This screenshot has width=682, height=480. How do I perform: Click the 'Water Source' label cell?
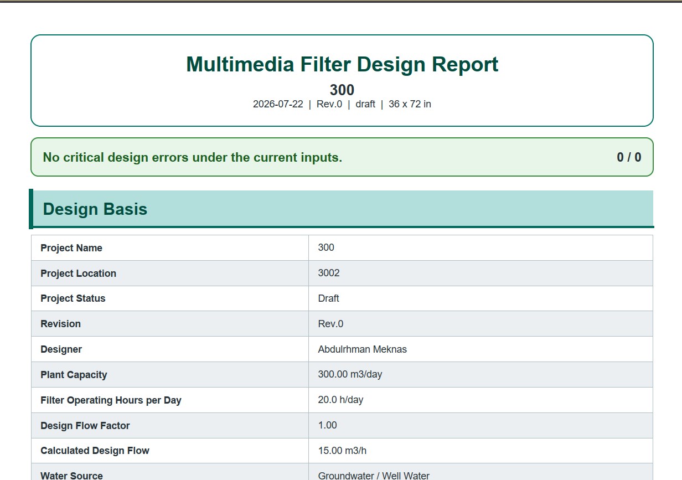[x=170, y=472]
